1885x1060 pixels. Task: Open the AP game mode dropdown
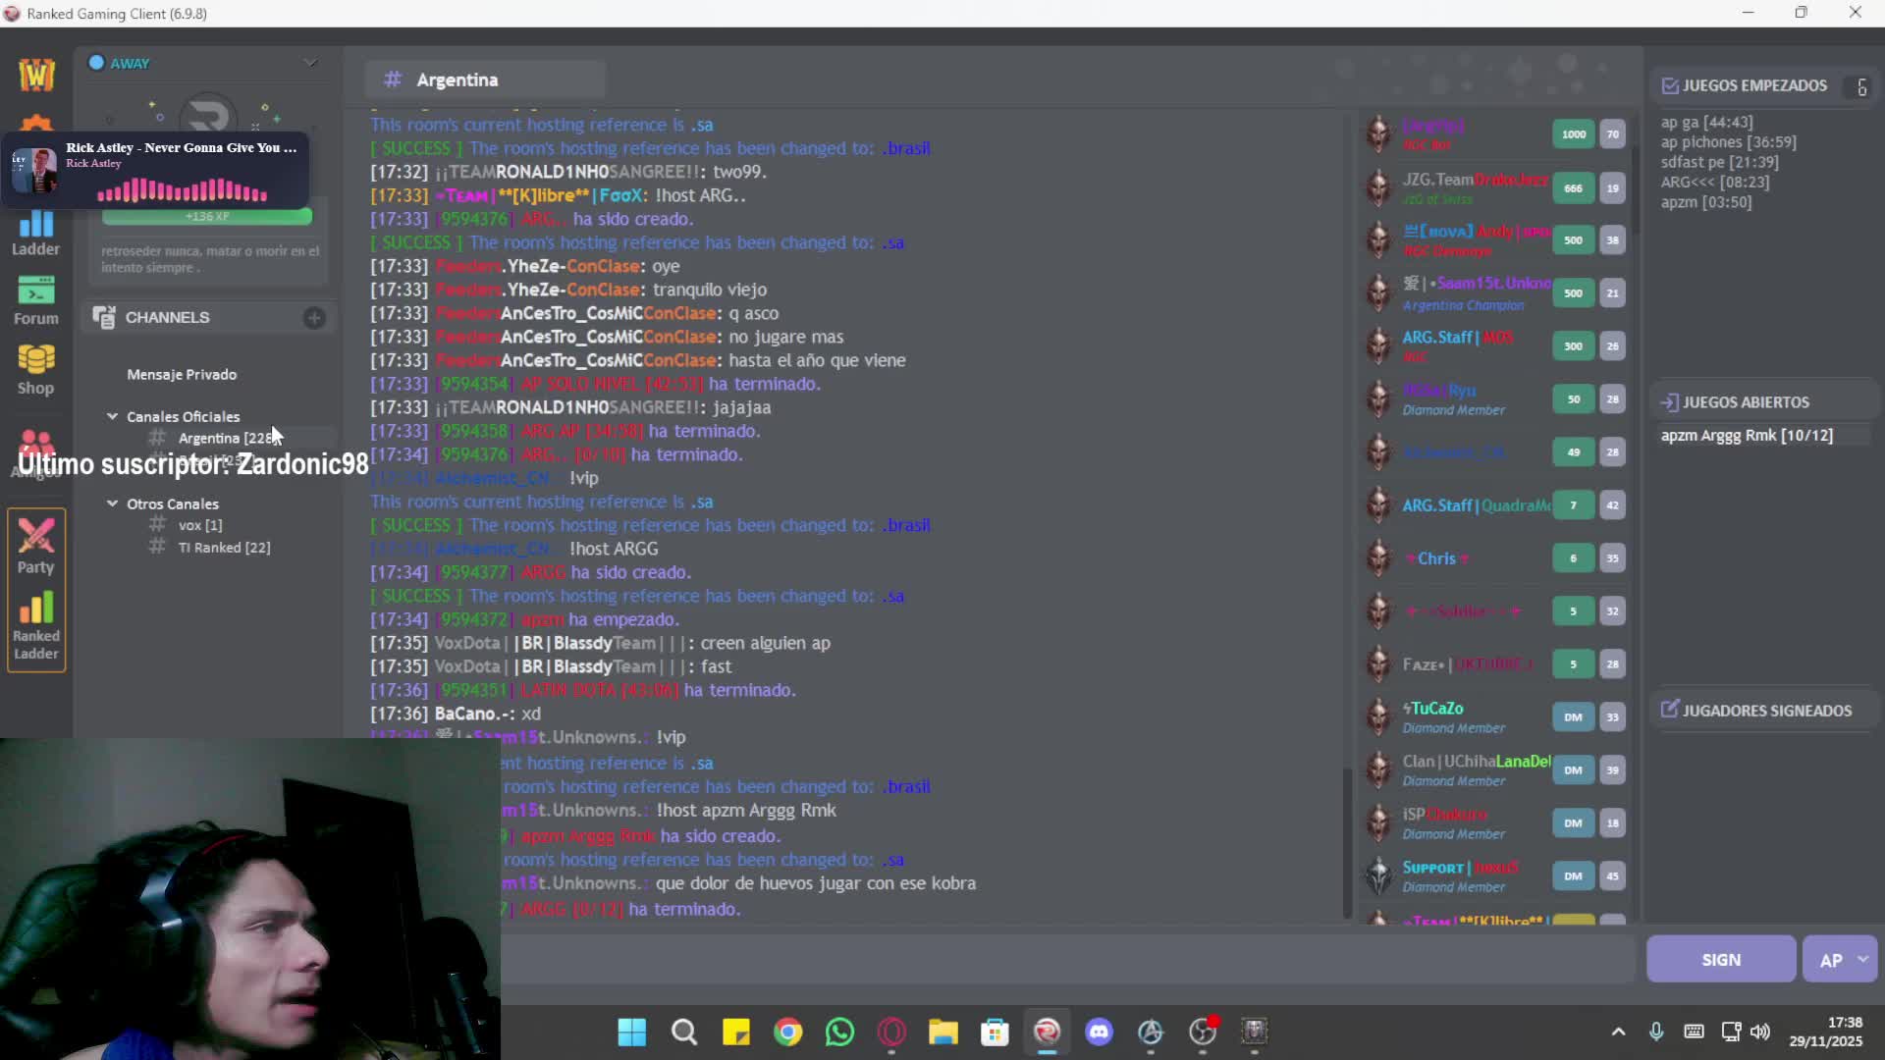(1862, 960)
